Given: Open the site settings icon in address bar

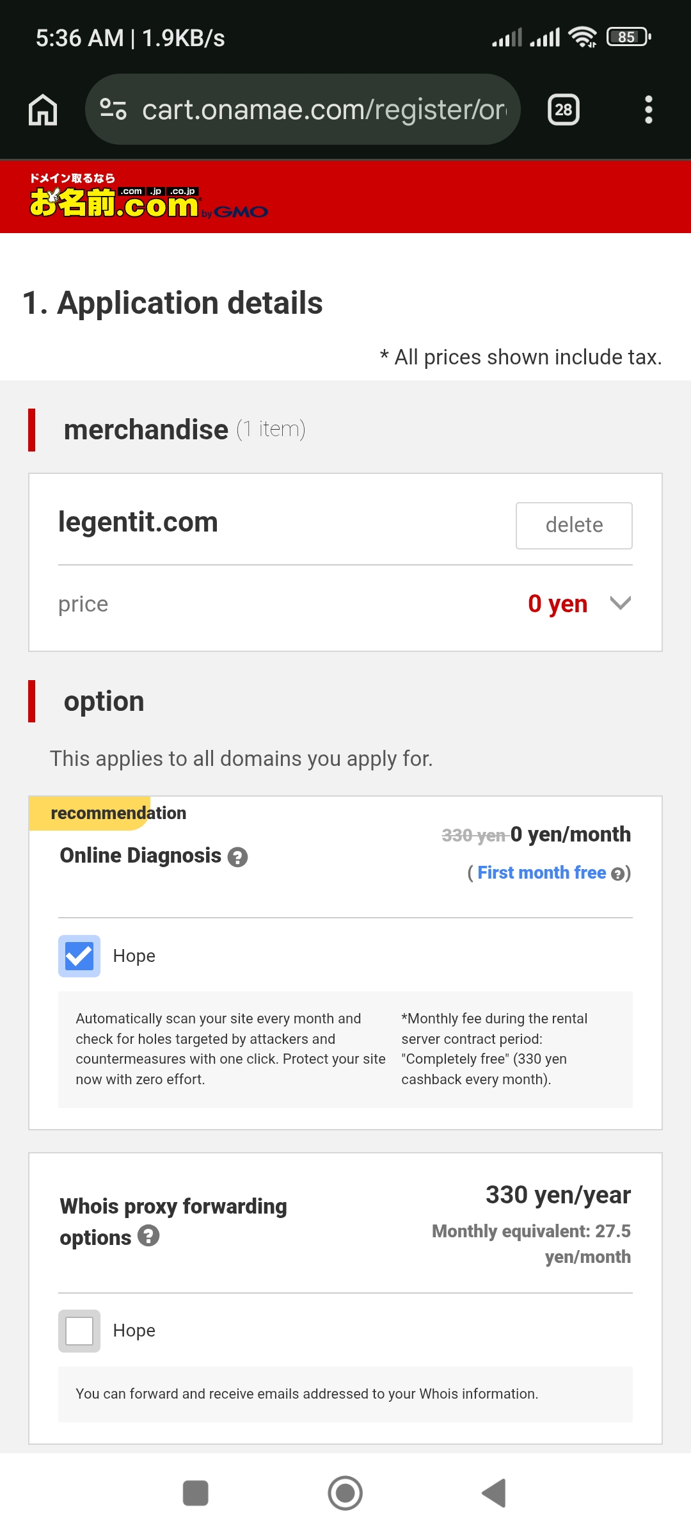Looking at the screenshot, I should [113, 110].
